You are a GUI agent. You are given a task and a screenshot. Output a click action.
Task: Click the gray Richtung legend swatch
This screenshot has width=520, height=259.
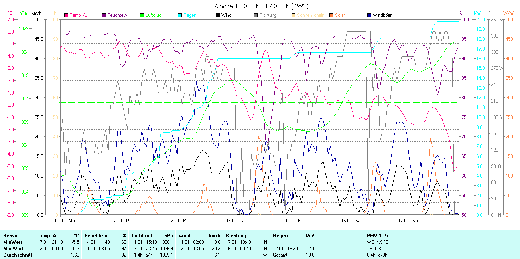[255, 15]
